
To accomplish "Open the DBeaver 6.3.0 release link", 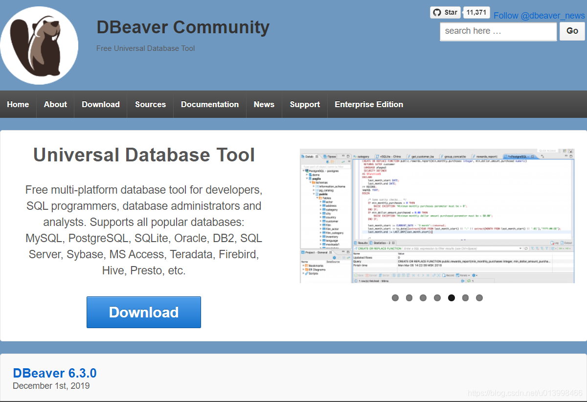I will pyautogui.click(x=55, y=373).
